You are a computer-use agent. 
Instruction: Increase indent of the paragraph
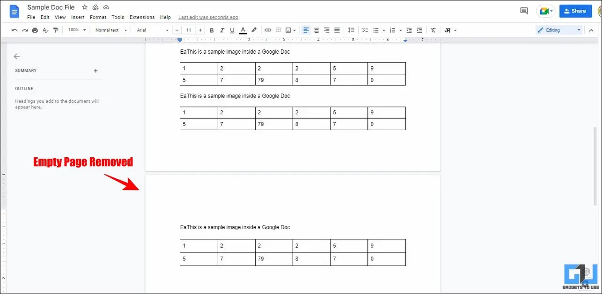coord(419,30)
